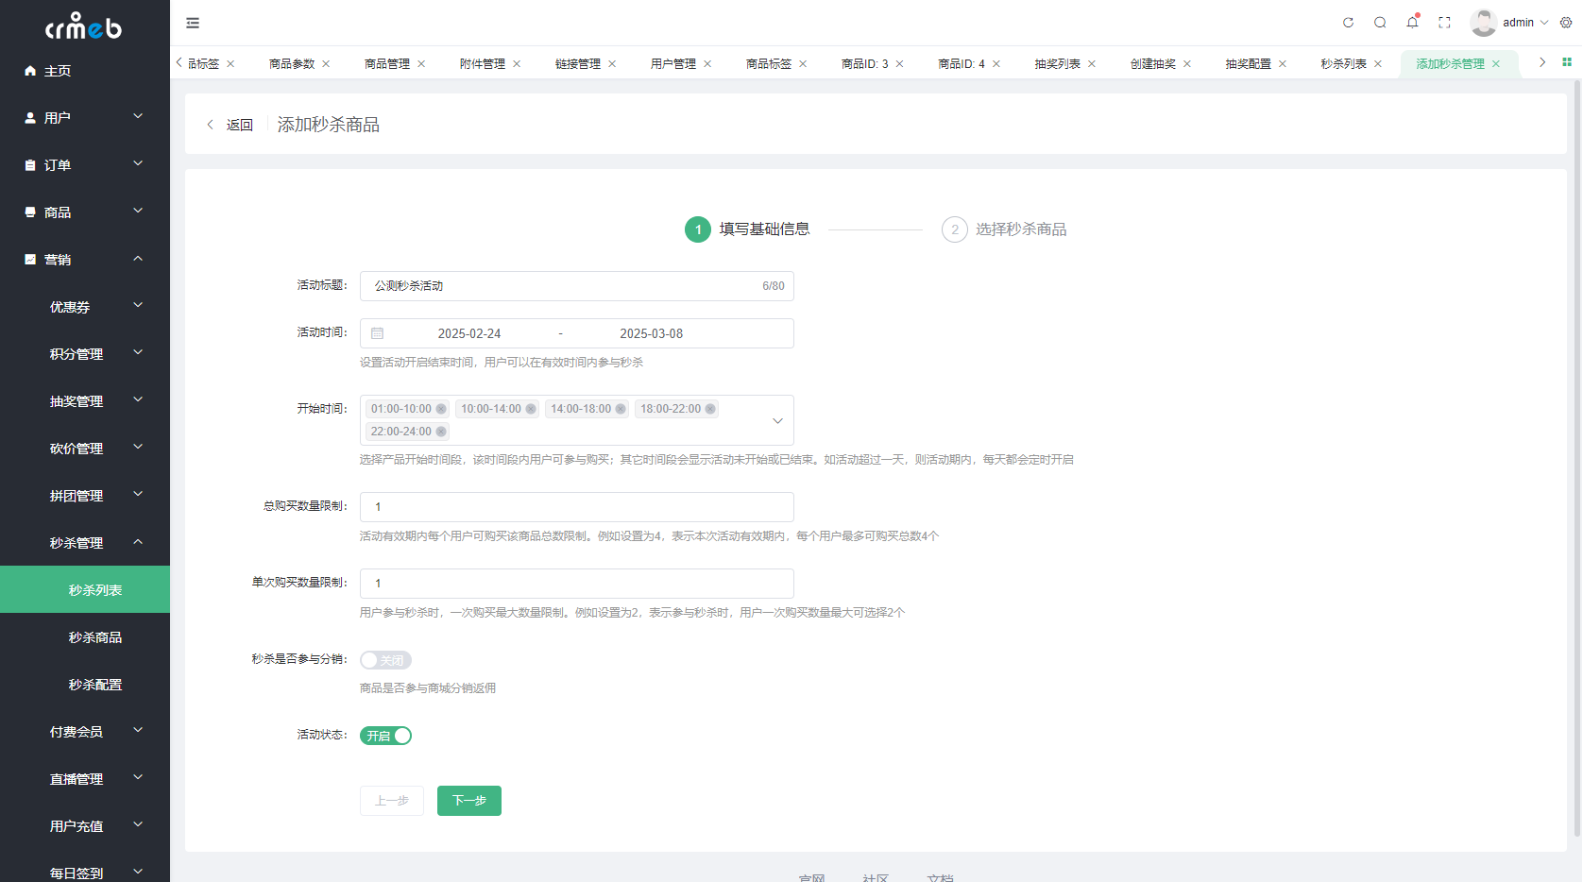Click the 下一步 button
Screen dimensions: 1583x882
click(469, 801)
